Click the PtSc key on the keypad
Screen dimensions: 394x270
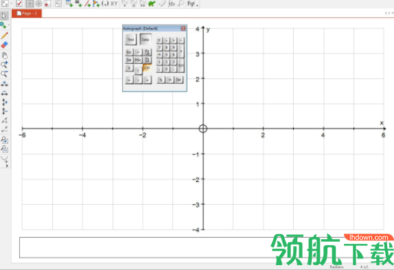138,60
